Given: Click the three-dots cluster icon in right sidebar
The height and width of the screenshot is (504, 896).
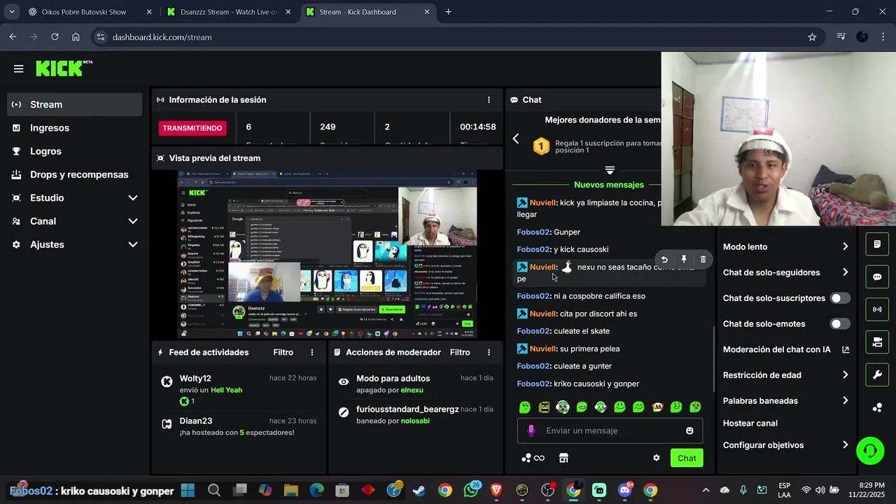Looking at the screenshot, I should click(877, 407).
